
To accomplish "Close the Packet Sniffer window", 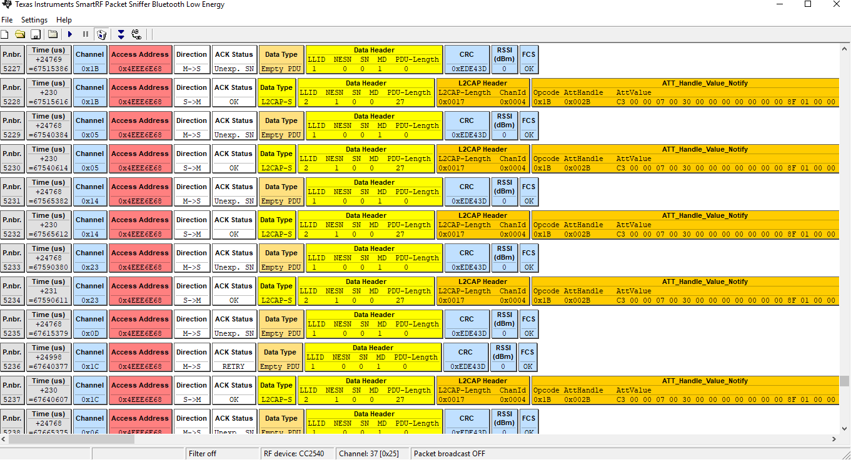I will click(837, 5).
